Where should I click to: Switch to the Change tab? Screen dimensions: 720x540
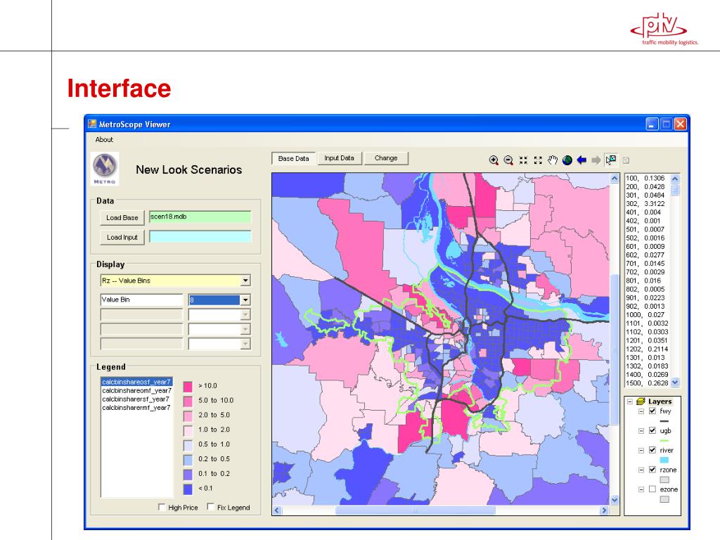pos(386,158)
